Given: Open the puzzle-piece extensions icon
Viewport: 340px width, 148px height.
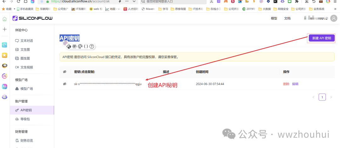Looking at the screenshot, I should point(297,1).
